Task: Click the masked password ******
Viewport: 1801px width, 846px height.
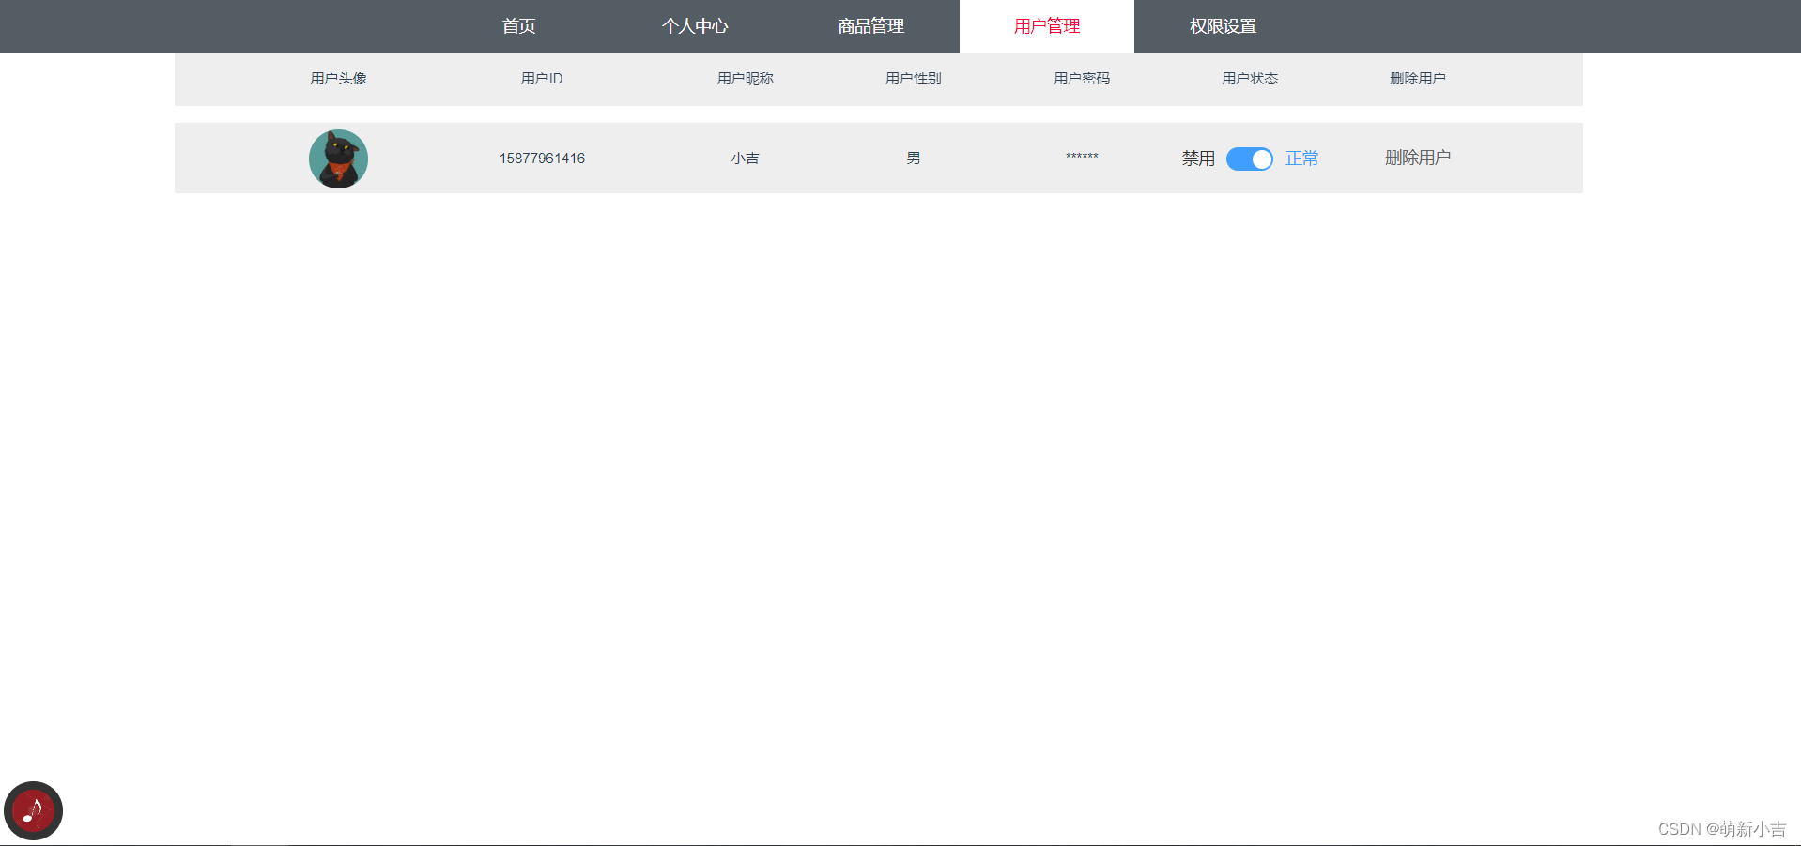Action: [x=1082, y=157]
